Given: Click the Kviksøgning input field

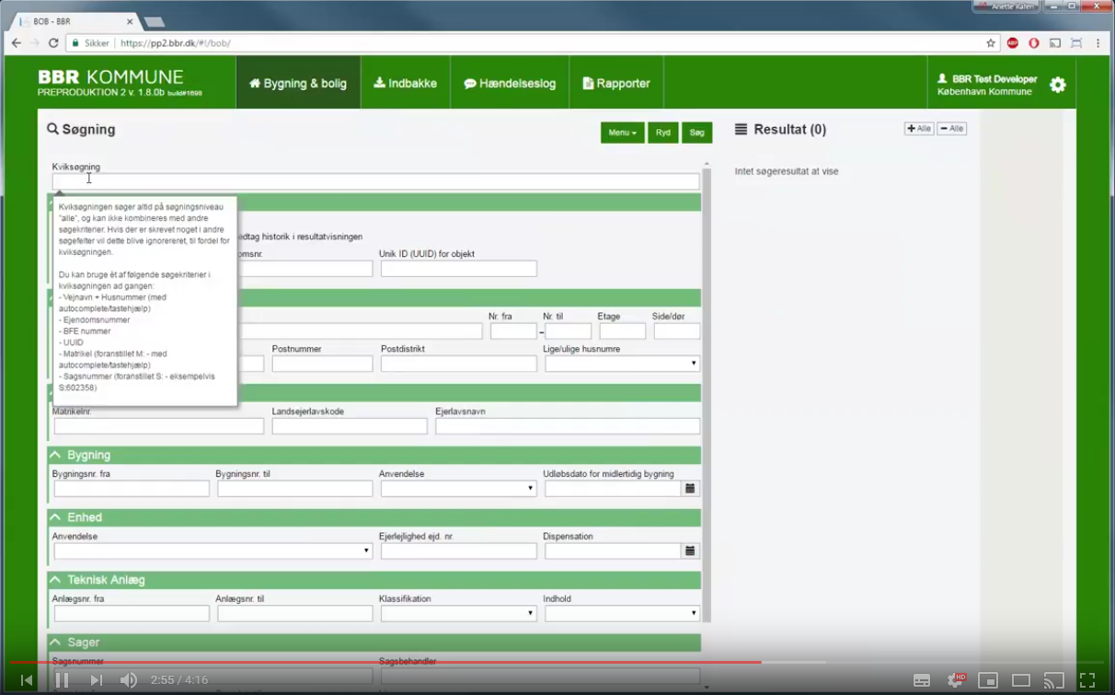Looking at the screenshot, I should coord(375,181).
